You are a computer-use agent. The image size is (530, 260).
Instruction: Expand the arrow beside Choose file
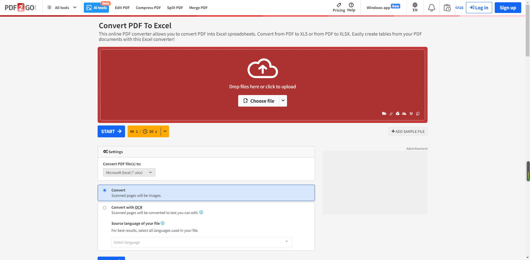(283, 101)
